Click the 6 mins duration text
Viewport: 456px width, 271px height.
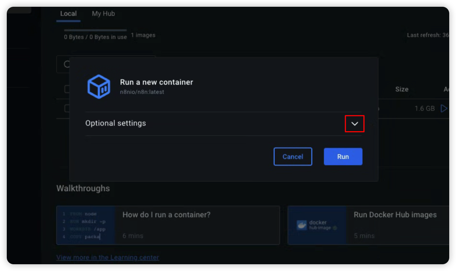(133, 236)
